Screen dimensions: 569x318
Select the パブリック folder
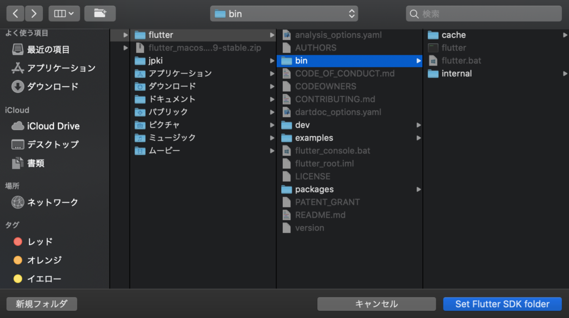pyautogui.click(x=203, y=112)
